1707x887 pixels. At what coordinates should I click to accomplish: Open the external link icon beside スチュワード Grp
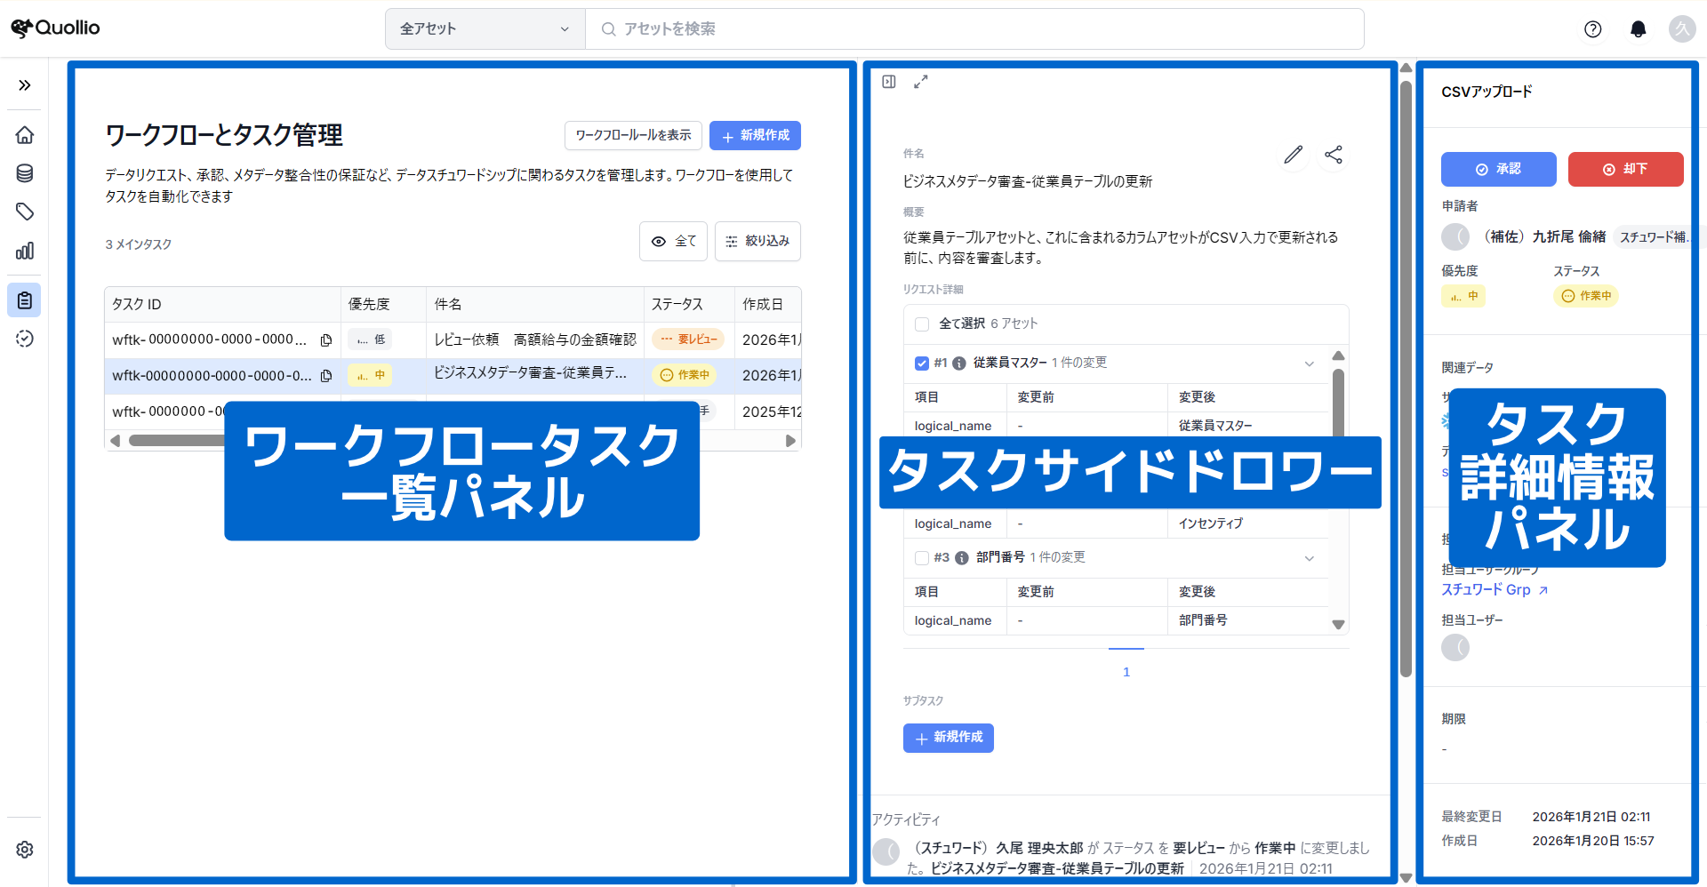pos(1543,590)
